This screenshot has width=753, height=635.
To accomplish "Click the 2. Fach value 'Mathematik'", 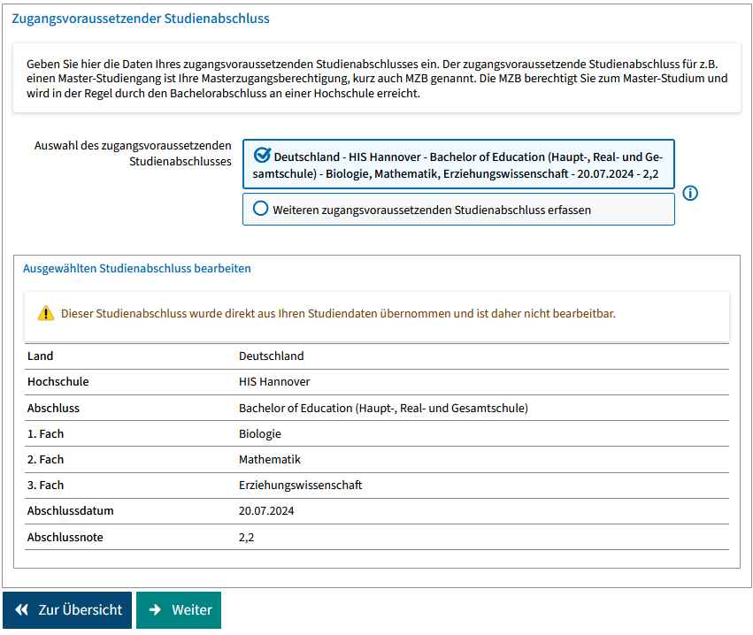I will point(270,459).
